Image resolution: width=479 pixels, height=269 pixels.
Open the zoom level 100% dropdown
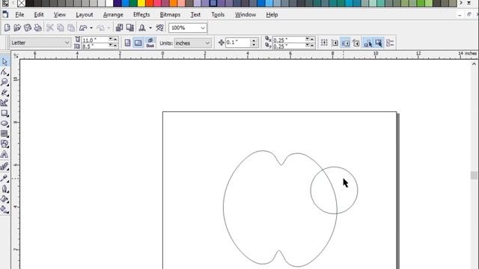tap(203, 28)
